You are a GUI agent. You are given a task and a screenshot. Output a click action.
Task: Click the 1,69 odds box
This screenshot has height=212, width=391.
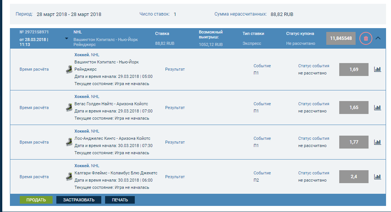click(x=354, y=70)
